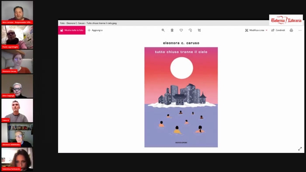Select the bottom participant's video thumbnail
Image resolution: width=306 pixels, height=172 pixels.
point(17,159)
